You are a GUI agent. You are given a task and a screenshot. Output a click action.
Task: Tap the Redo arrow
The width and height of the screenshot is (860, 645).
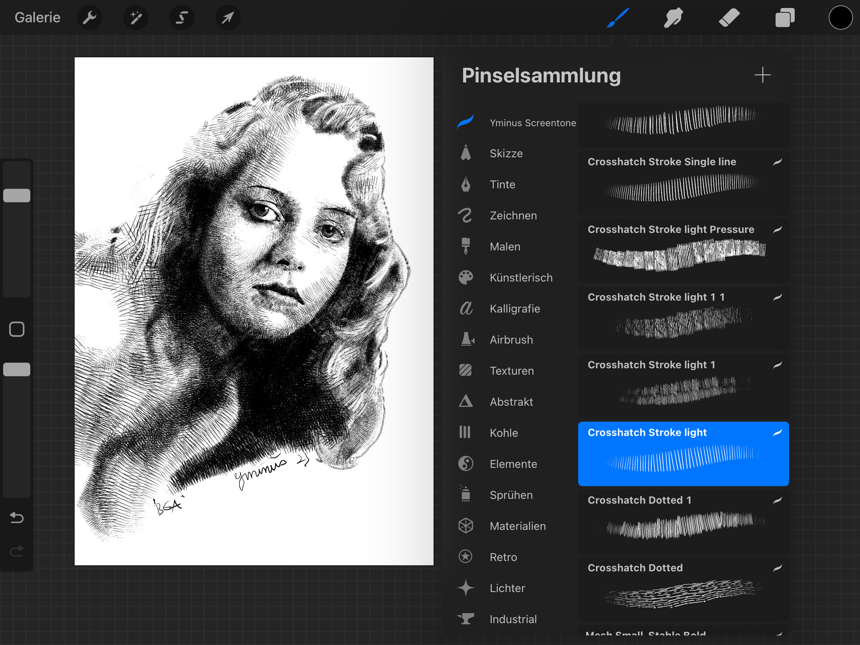click(17, 551)
